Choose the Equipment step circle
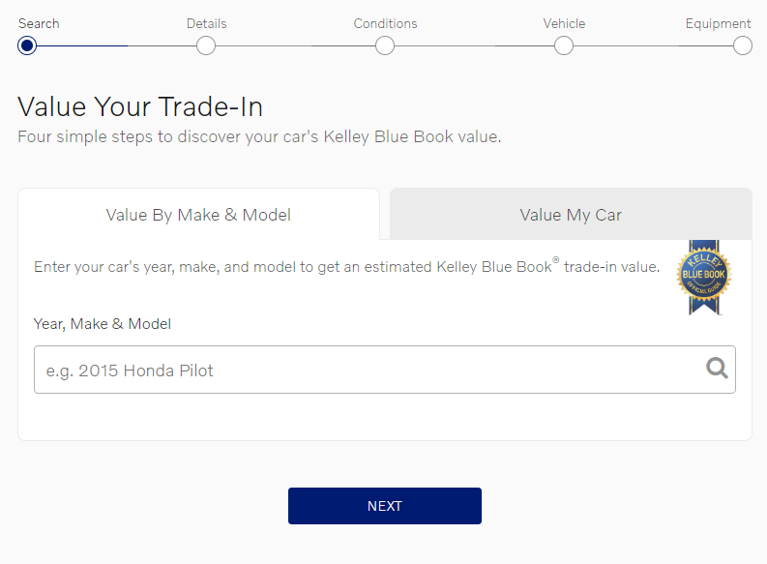The width and height of the screenshot is (767, 564). (743, 45)
